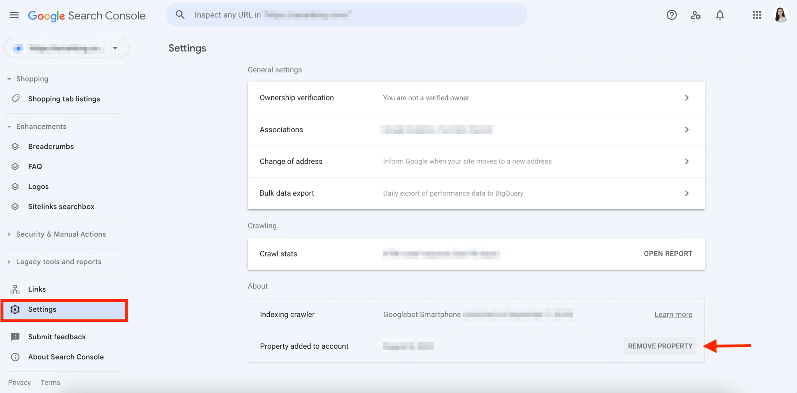Screen dimensions: 797x393
Task: Click the REMOVE PROPERTY button
Action: [660, 346]
